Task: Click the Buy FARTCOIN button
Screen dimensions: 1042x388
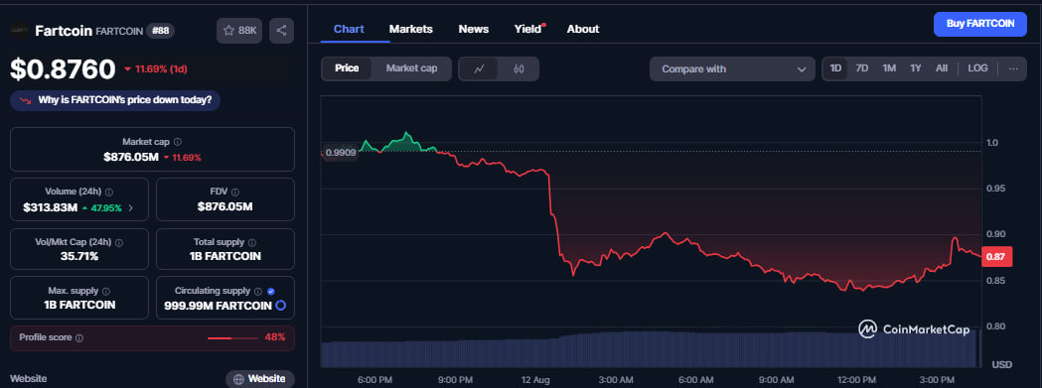Action: pos(980,24)
